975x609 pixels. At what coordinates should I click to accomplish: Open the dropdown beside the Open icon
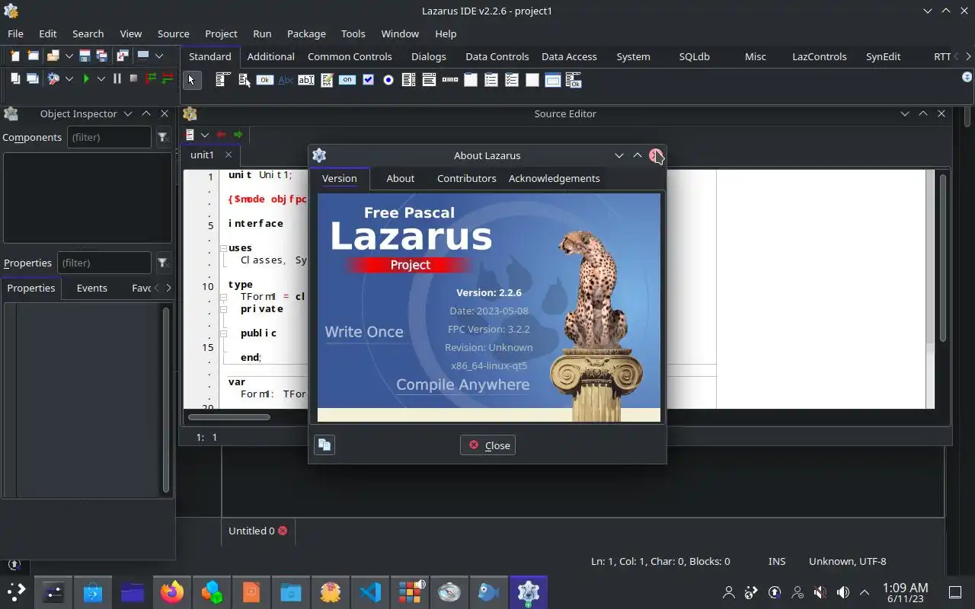[x=69, y=56]
